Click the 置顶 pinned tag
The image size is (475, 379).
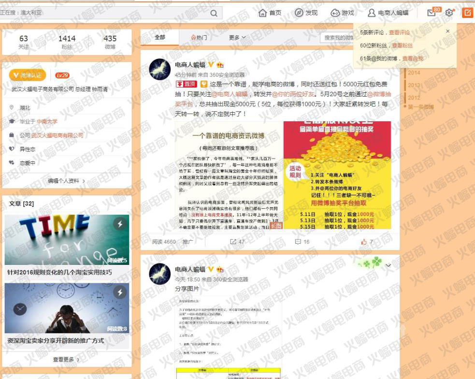point(187,84)
